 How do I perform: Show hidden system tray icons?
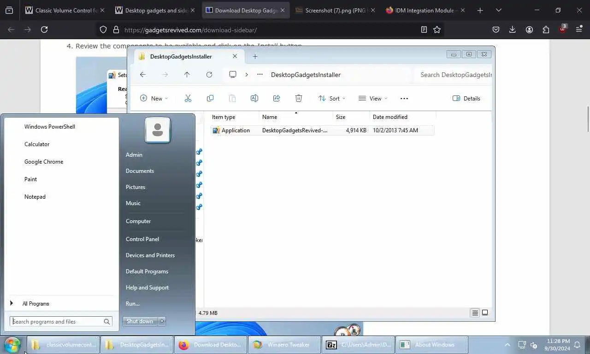(507, 345)
